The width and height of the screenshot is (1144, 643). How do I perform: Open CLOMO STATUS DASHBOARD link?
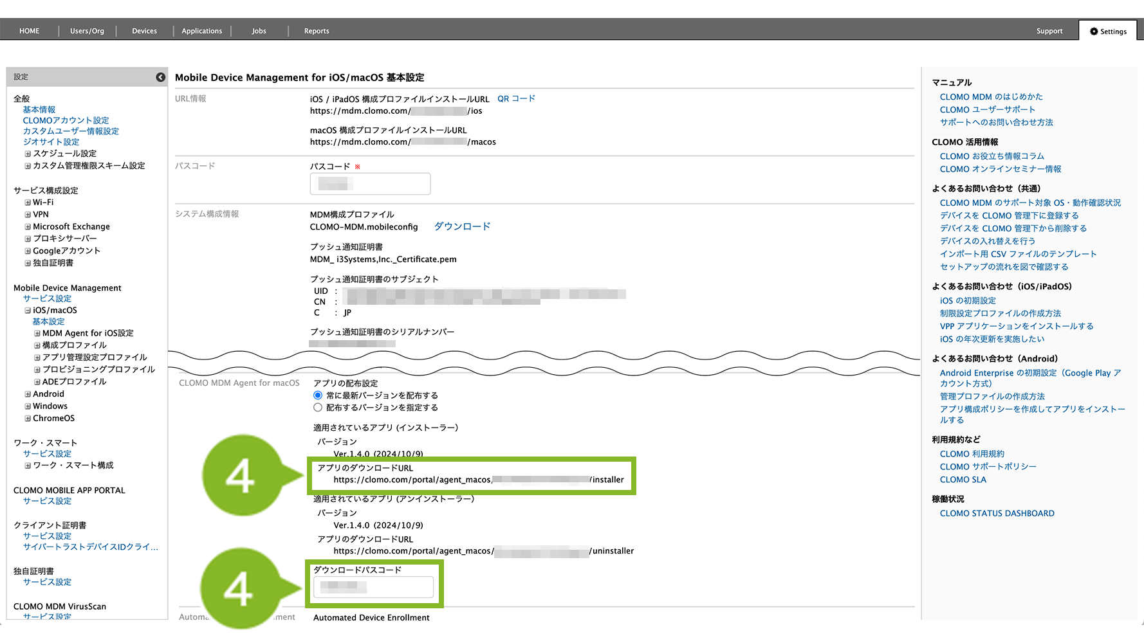[x=997, y=514]
